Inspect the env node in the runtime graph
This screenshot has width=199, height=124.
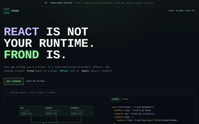pos(31,111)
